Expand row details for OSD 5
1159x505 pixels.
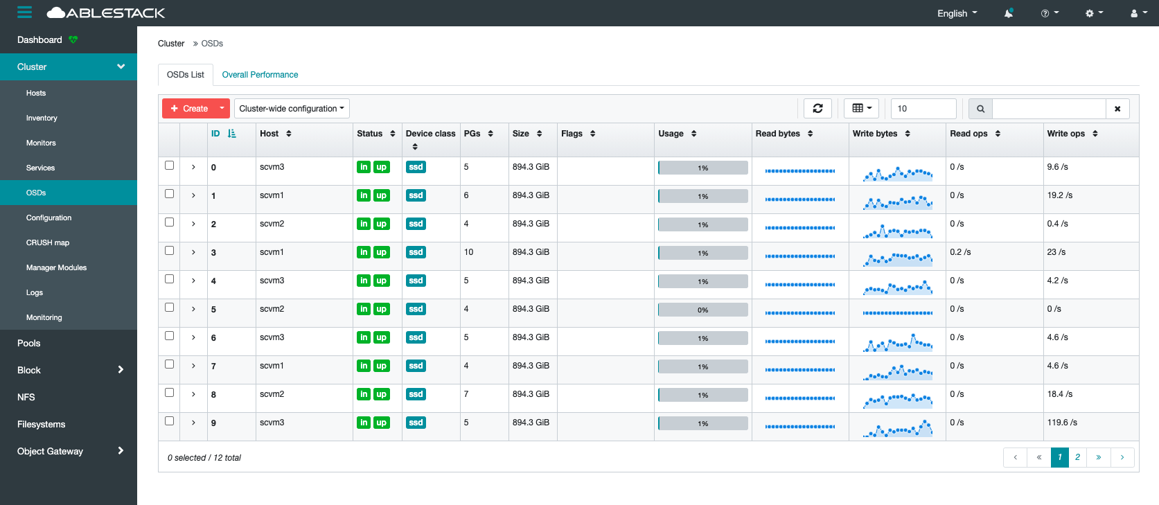coord(193,309)
